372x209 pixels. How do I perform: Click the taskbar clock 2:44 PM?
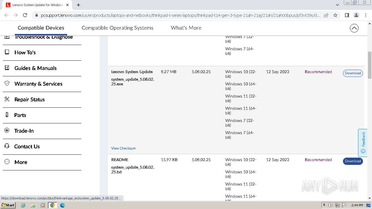357,205
